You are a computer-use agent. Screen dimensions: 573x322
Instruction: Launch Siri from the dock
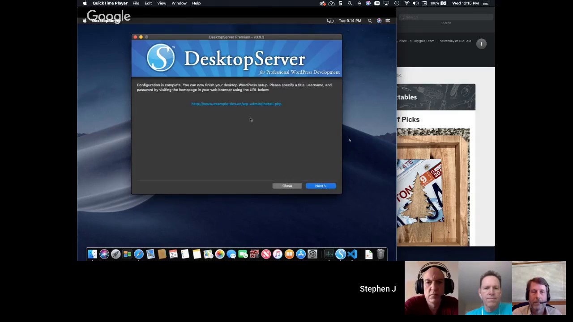[x=104, y=254]
